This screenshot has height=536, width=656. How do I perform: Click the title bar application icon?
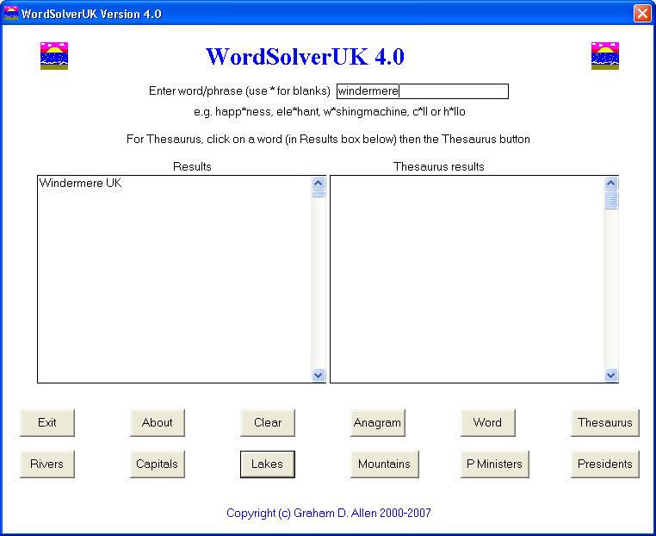[11, 13]
